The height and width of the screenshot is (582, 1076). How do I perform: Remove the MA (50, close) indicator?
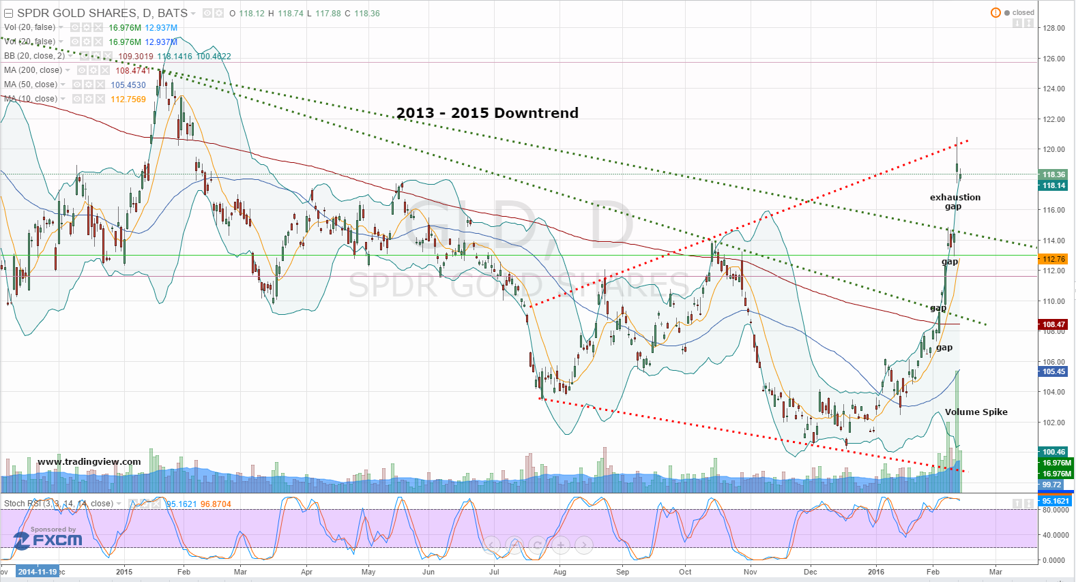pyautogui.click(x=100, y=85)
